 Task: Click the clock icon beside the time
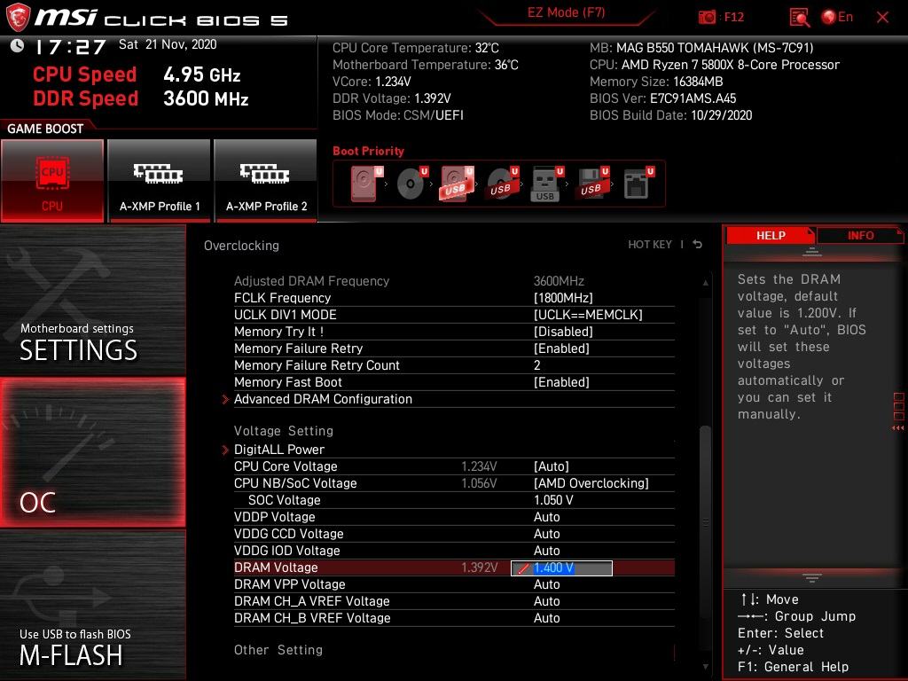[x=17, y=45]
